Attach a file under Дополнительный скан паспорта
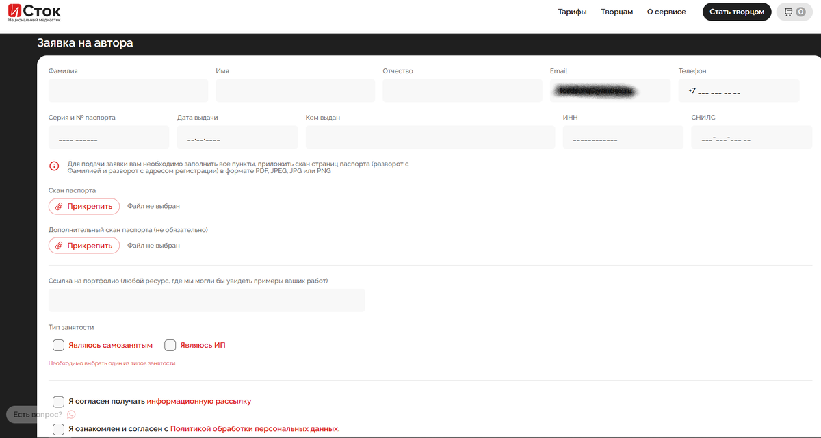 point(84,246)
